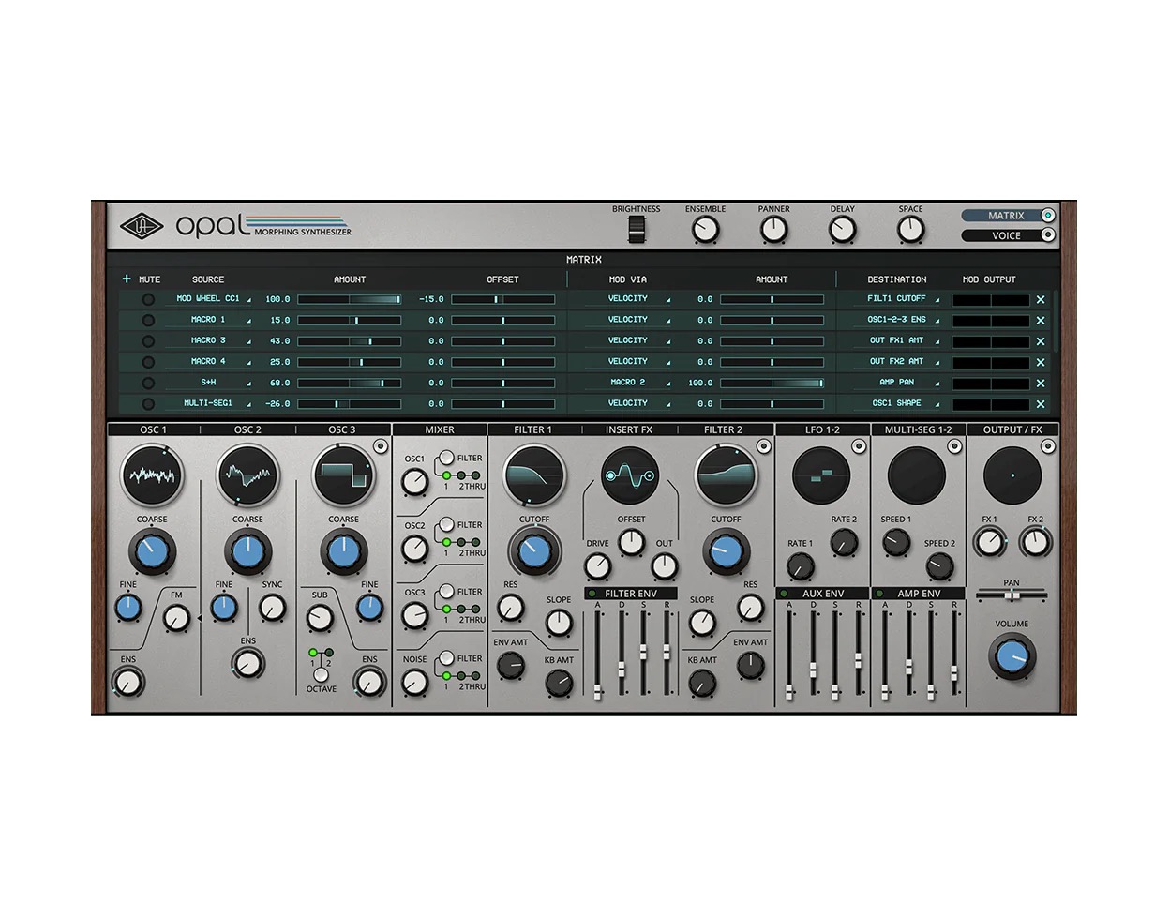Toggle the Filter Env indicator light

click(592, 594)
